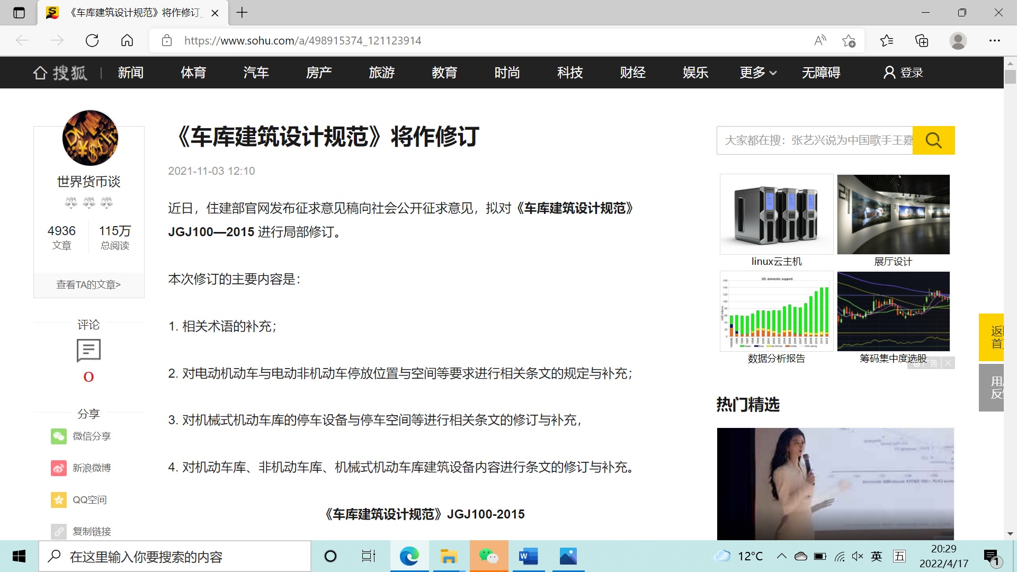The width and height of the screenshot is (1017, 572).
Task: Toggle 五 IME mode indicator
Action: pos(899,556)
